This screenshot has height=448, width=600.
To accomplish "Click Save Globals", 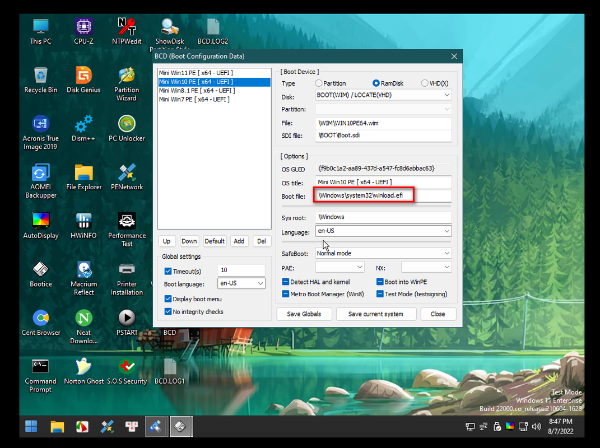I will pyautogui.click(x=304, y=314).
